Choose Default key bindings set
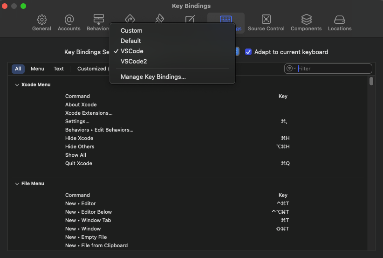Image resolution: width=383 pixels, height=258 pixels. [172, 41]
